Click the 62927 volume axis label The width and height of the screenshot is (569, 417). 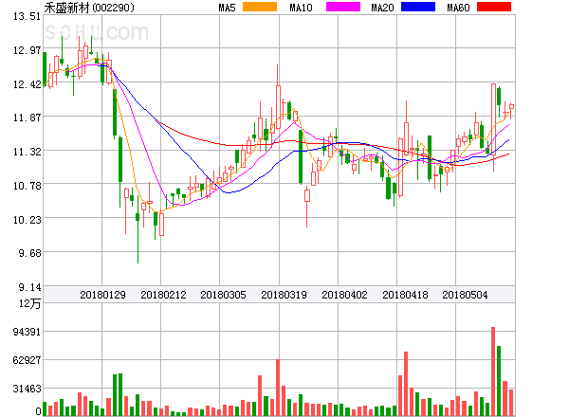pos(27,360)
